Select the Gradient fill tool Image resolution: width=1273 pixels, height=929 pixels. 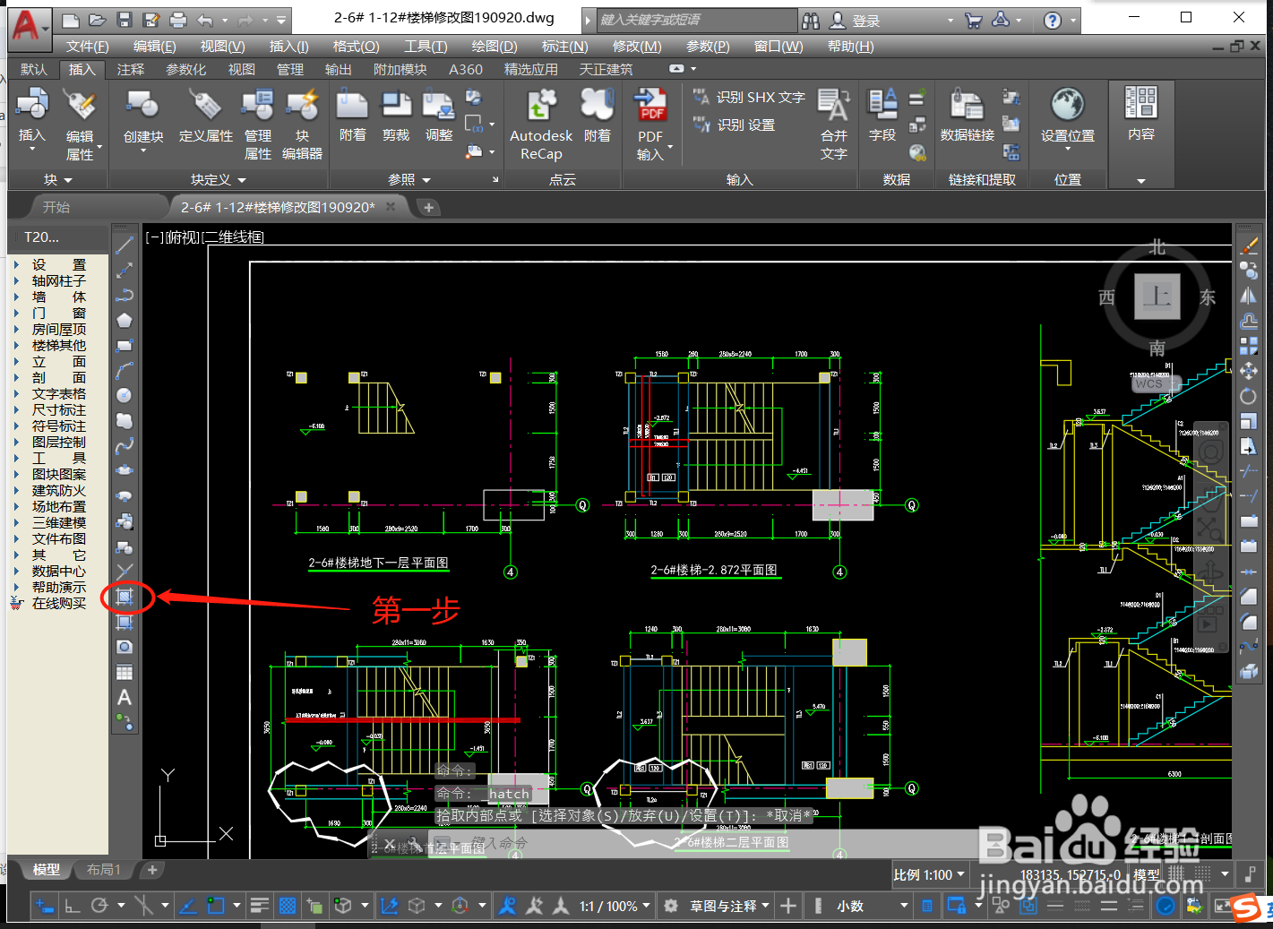(x=125, y=622)
